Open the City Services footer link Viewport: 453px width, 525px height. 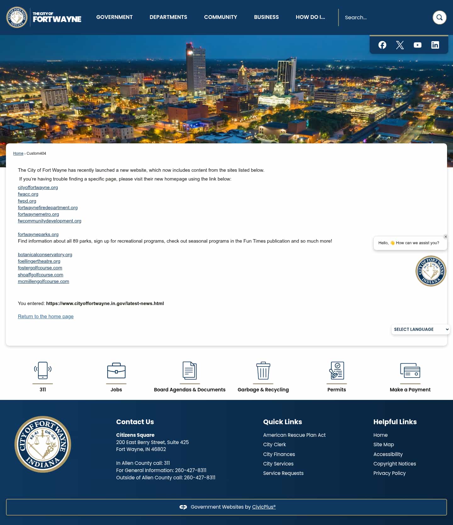click(x=278, y=464)
